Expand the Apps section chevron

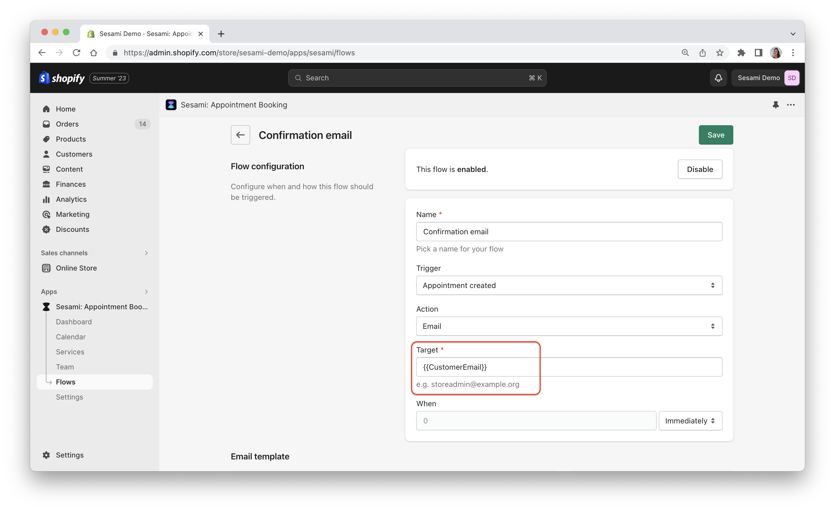click(146, 292)
